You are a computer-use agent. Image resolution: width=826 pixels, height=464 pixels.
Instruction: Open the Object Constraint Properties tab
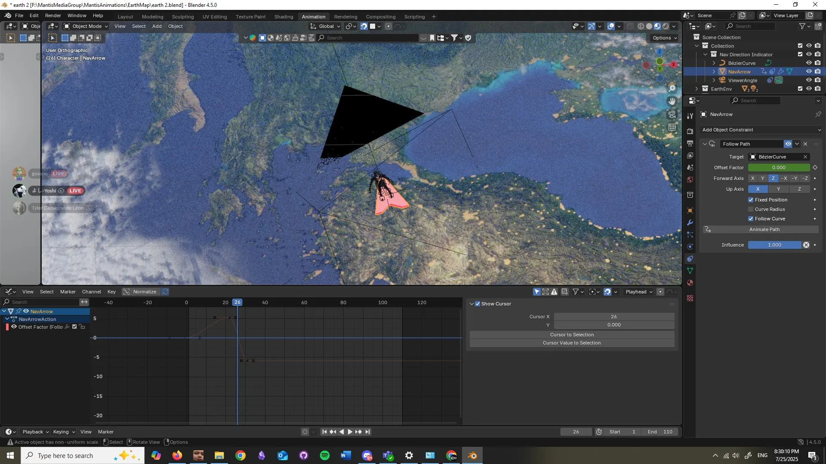(690, 259)
